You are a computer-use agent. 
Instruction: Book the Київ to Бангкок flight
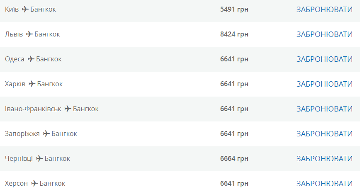[x=324, y=9]
